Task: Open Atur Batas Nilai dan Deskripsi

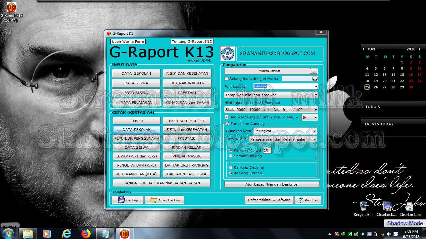Action: [x=272, y=184]
